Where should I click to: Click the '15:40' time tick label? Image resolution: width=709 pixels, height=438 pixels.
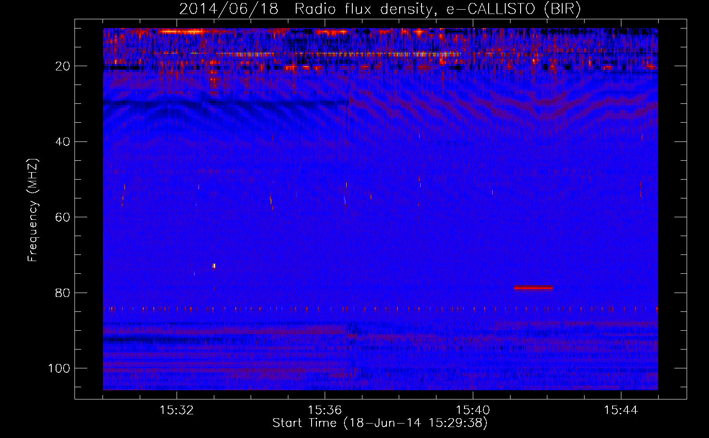pos(473,410)
